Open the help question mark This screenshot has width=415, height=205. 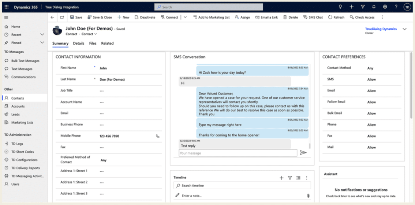pos(396,7)
